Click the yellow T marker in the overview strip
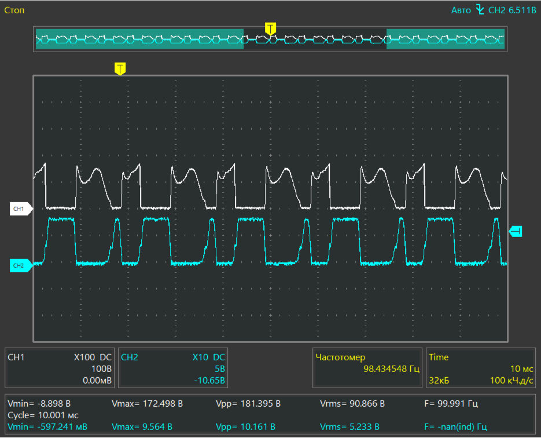The width and height of the screenshot is (541, 438). [x=270, y=28]
